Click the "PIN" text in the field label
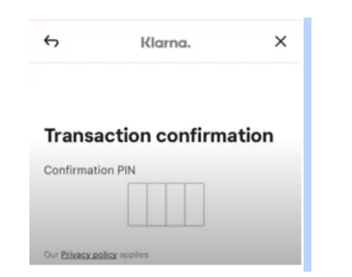 [x=126, y=170]
